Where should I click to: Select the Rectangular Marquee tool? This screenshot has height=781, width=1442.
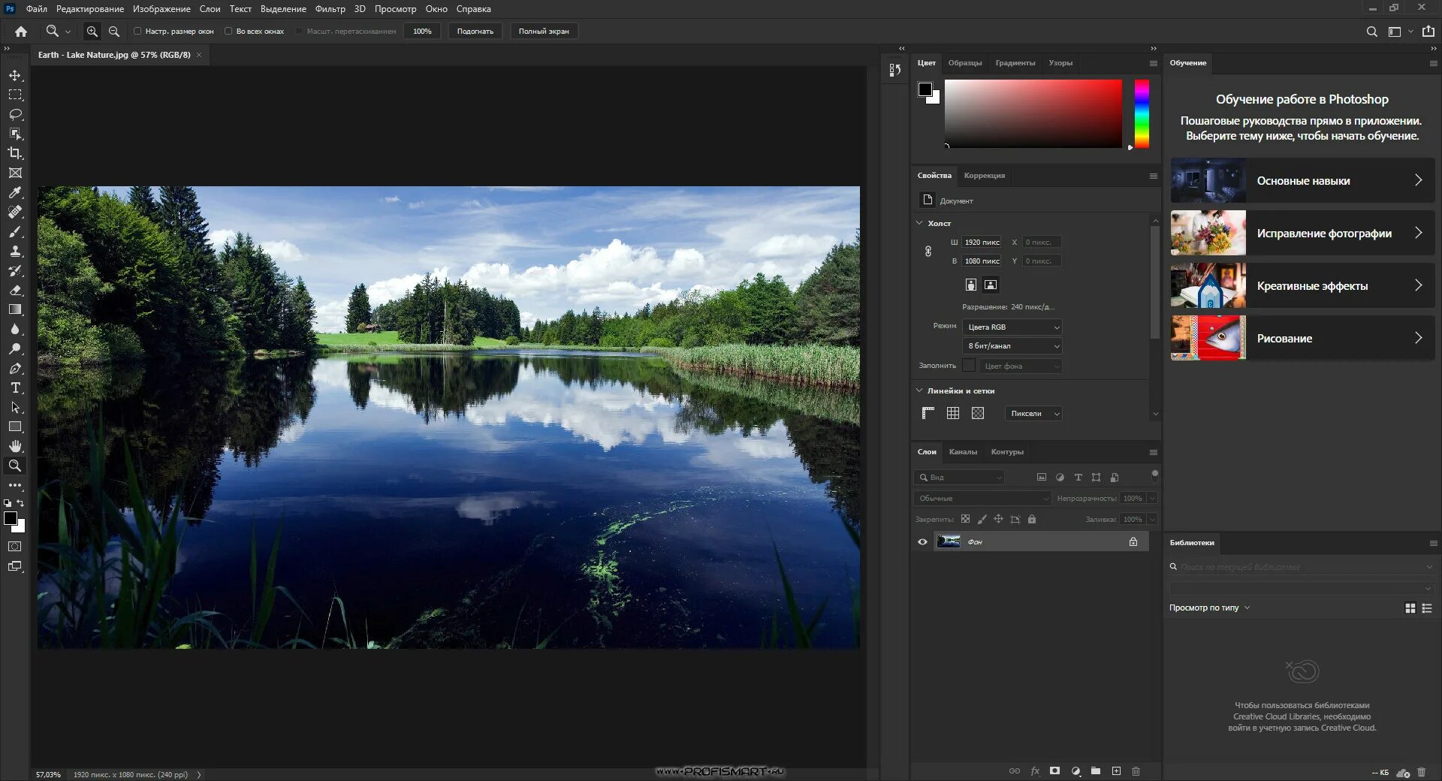[15, 95]
